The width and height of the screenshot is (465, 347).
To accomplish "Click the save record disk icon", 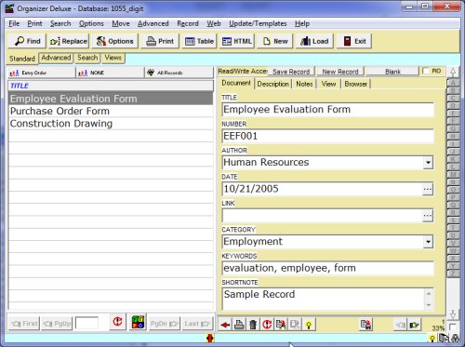I will pyautogui.click(x=366, y=325).
